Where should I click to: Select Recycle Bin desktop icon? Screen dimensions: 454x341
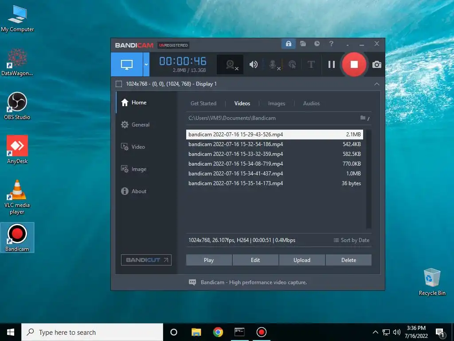[432, 282]
